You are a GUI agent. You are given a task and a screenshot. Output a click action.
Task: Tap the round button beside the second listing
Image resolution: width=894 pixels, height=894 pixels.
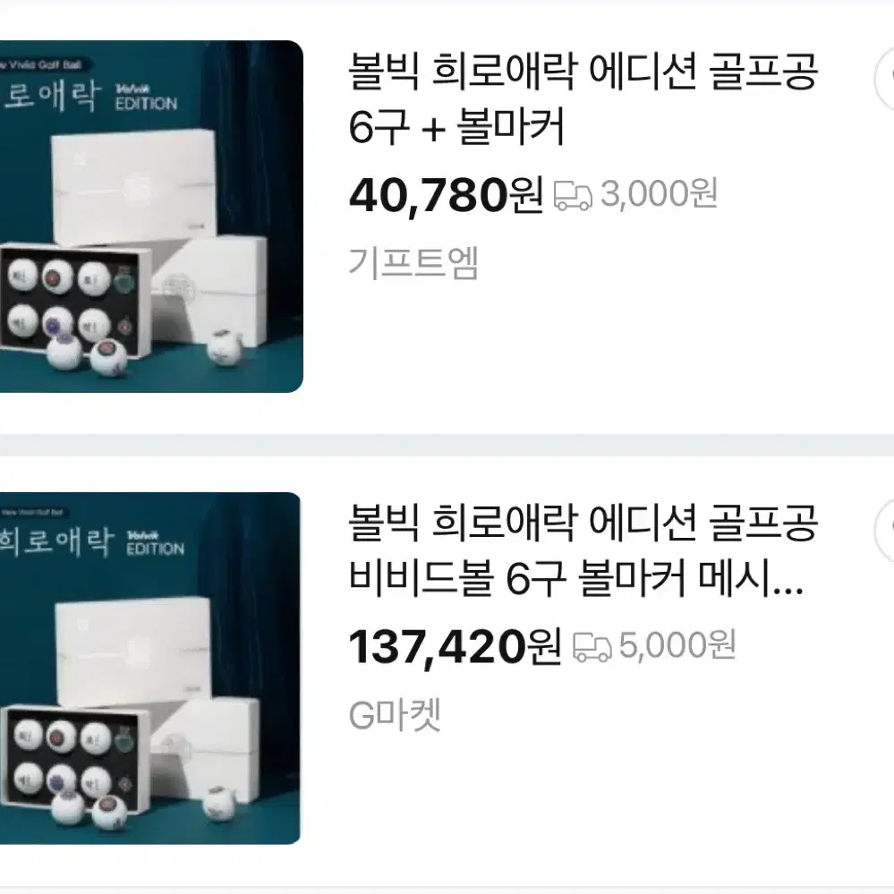pyautogui.click(x=885, y=531)
